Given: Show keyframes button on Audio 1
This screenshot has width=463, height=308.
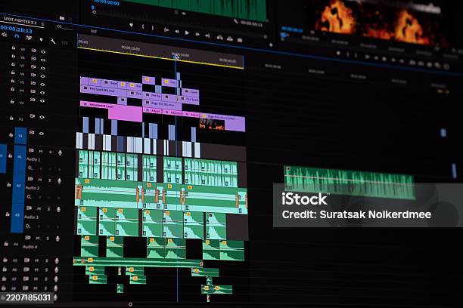Looking at the screenshot, I should click(30, 168).
